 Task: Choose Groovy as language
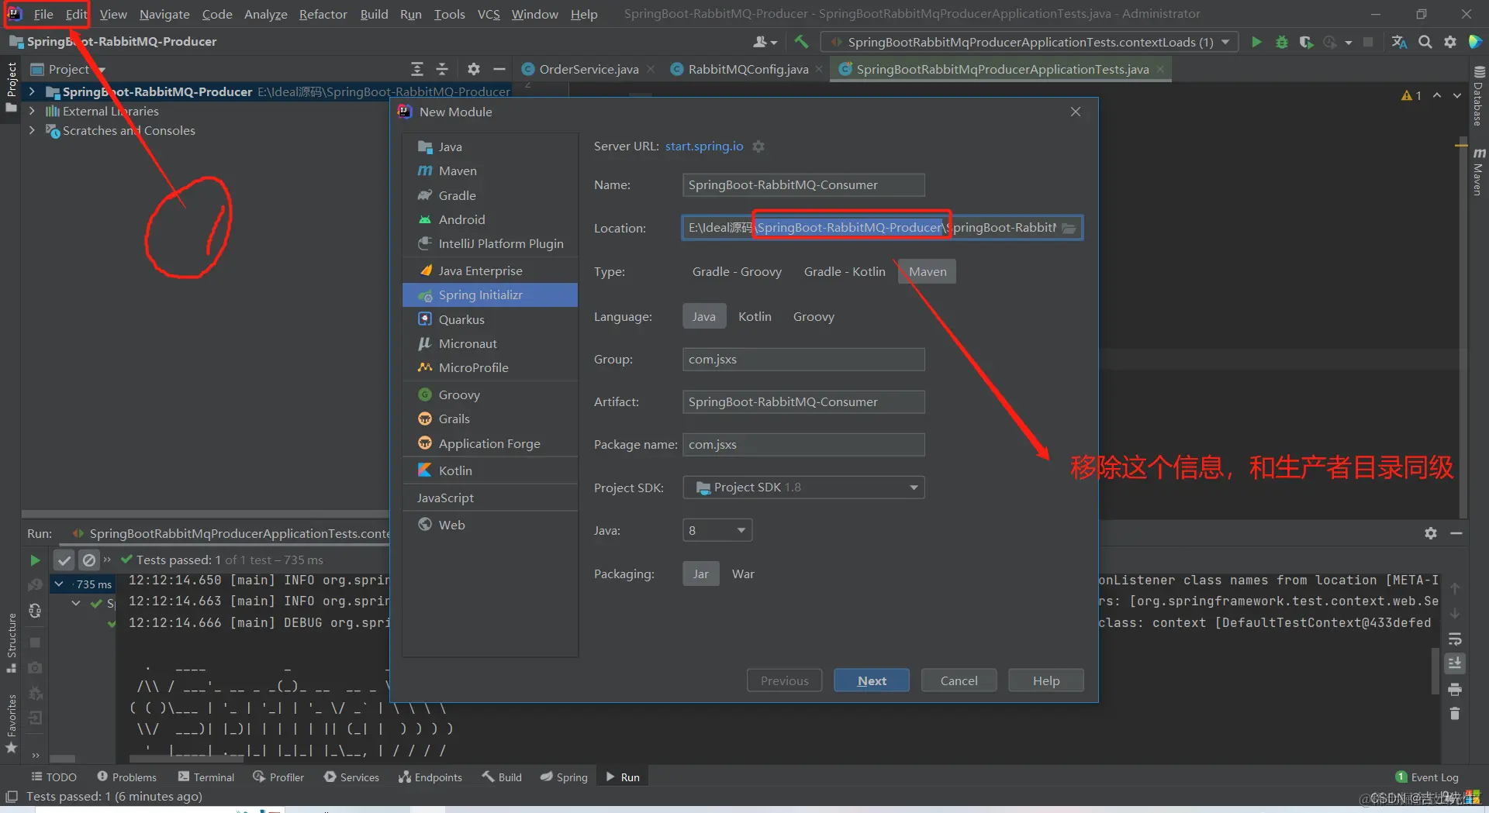814,317
